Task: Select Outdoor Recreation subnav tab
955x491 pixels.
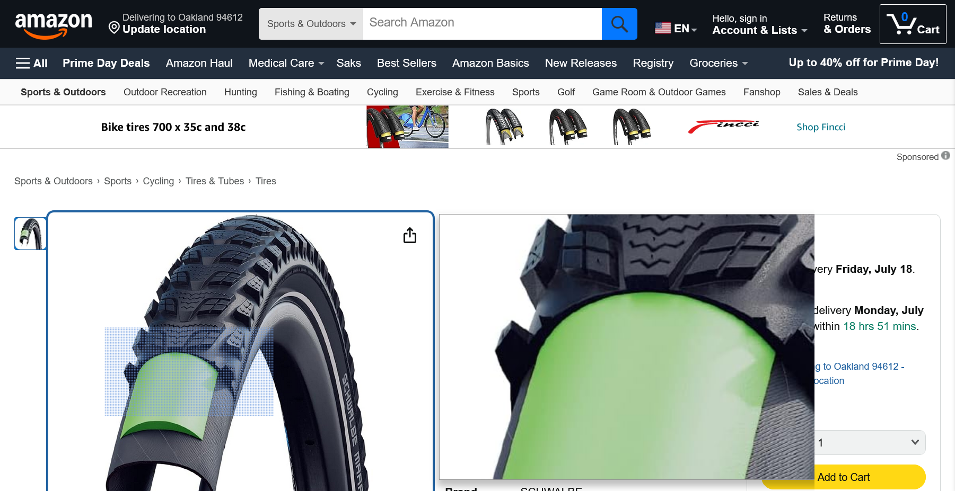Action: 165,92
